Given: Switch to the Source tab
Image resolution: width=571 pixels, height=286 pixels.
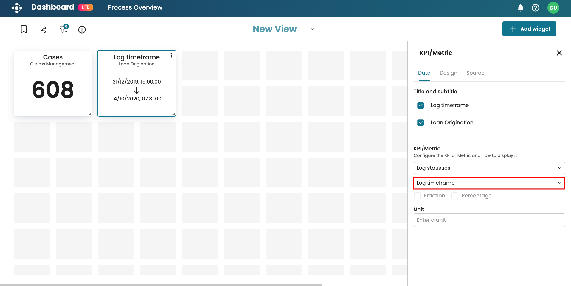Looking at the screenshot, I should click(475, 73).
